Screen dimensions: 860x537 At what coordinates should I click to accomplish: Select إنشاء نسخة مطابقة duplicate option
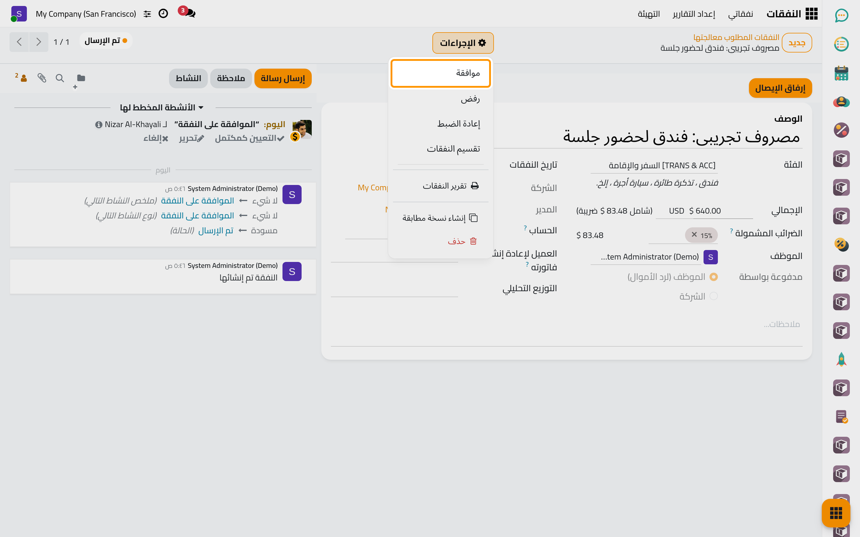coord(441,218)
